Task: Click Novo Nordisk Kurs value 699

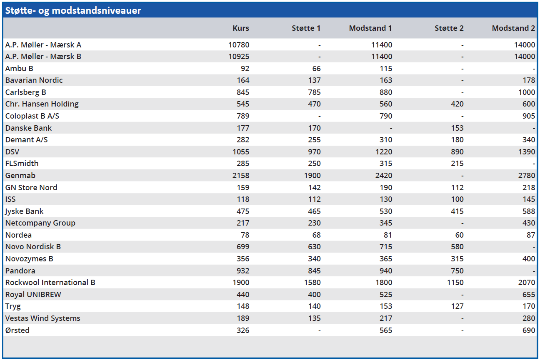Action: coord(243,247)
